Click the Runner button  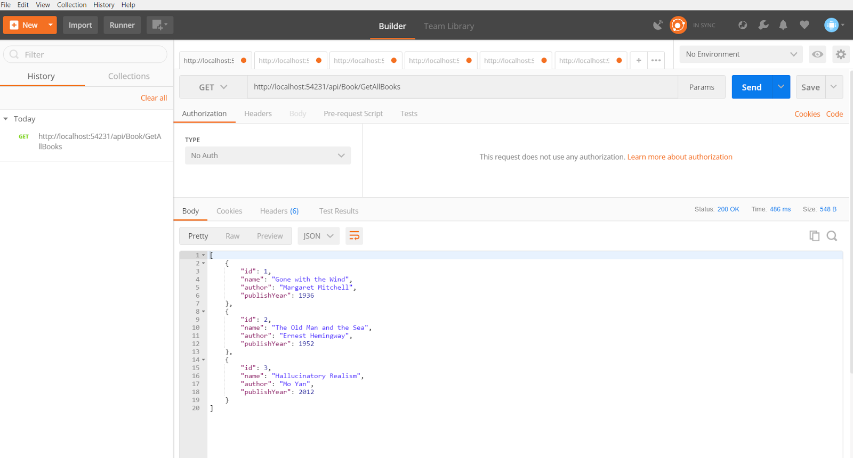(x=122, y=25)
